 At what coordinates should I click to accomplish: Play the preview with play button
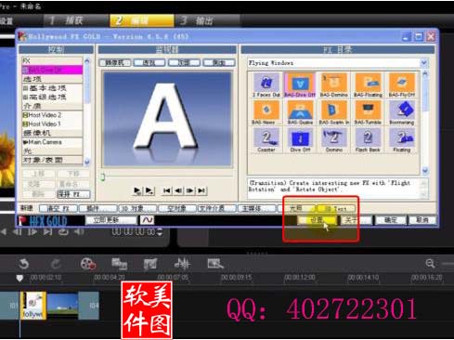click(x=136, y=190)
